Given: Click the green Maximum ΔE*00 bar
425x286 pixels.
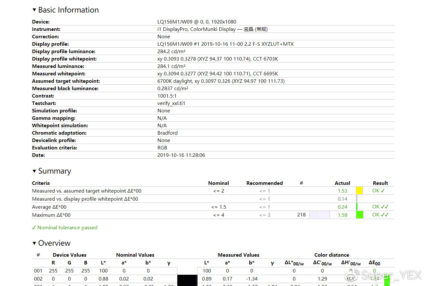Looking at the screenshot, I should tap(360, 215).
